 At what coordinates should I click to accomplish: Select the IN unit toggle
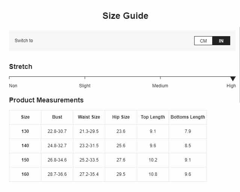click(221, 41)
